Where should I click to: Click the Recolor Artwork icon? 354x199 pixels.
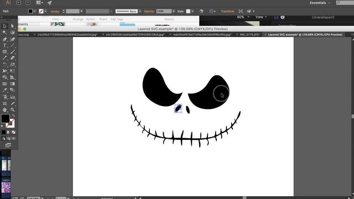click(201, 11)
